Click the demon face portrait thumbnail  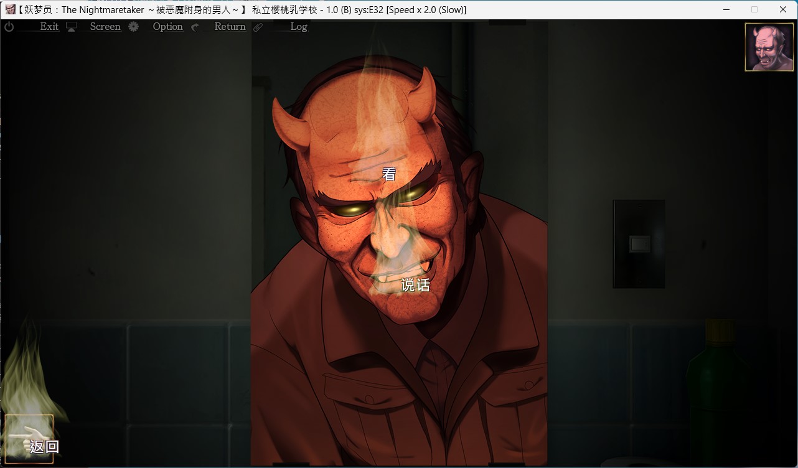(769, 47)
